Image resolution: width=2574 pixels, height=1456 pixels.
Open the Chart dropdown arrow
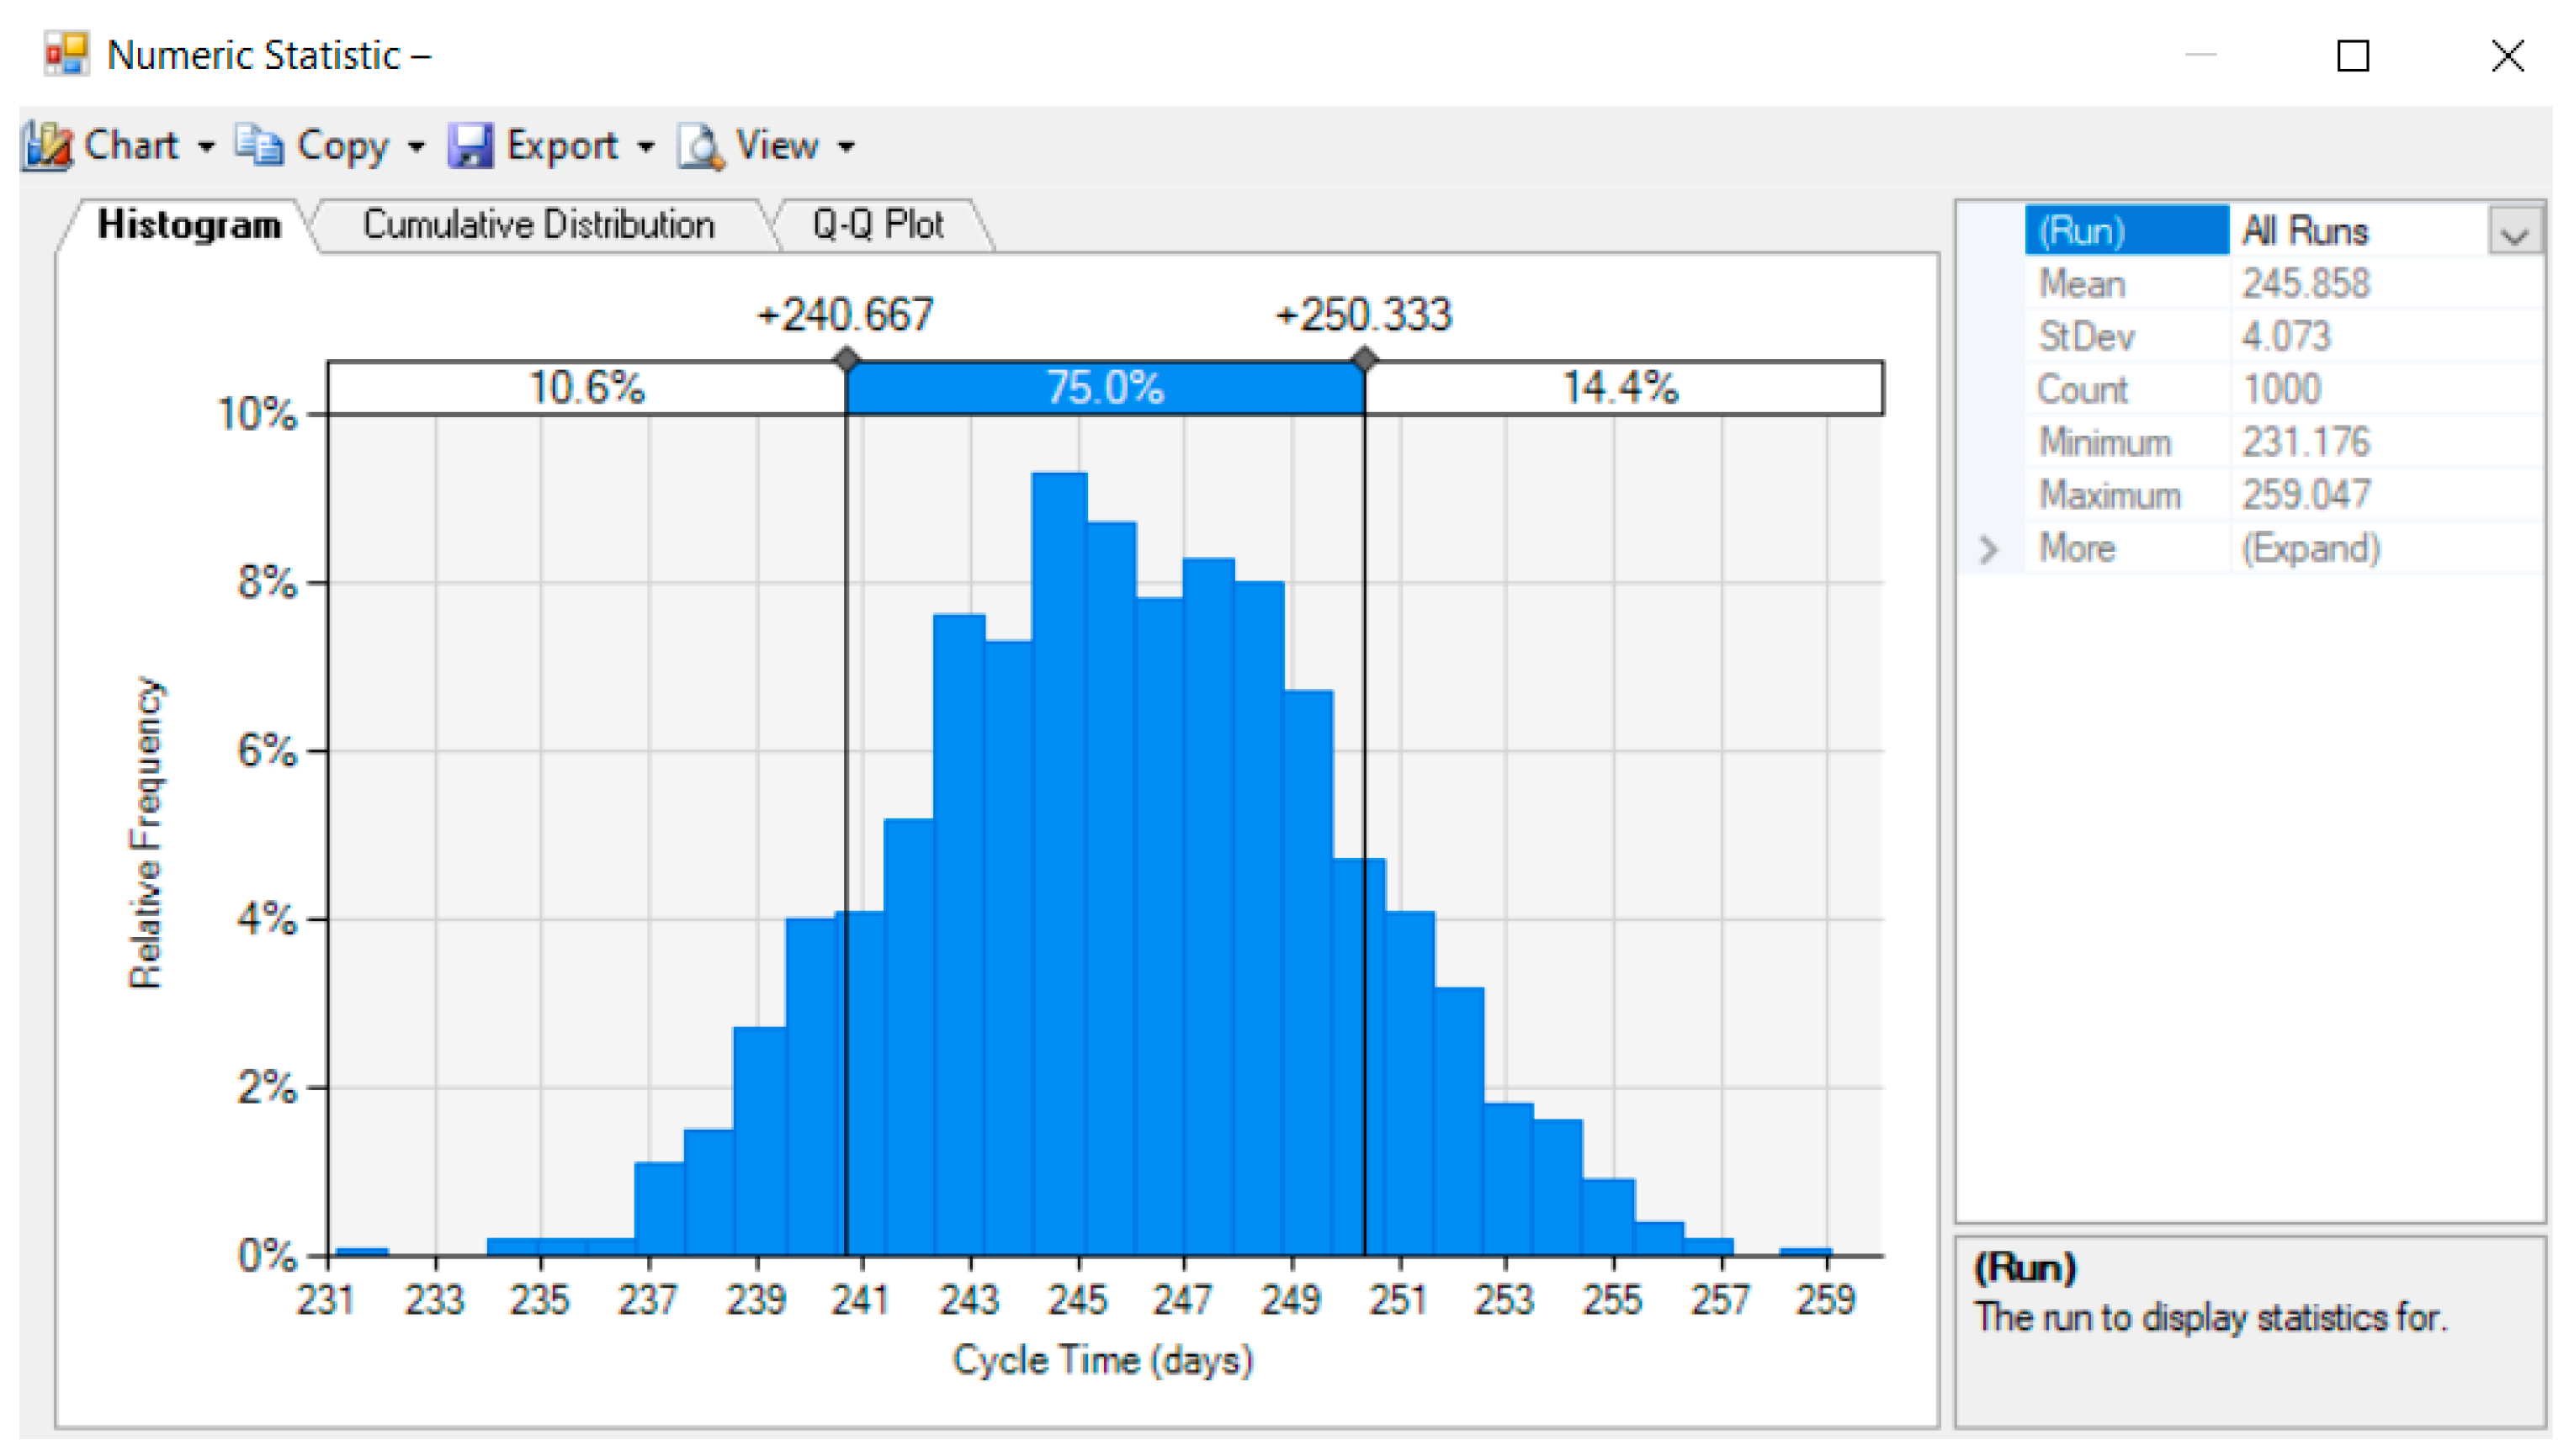coord(206,148)
